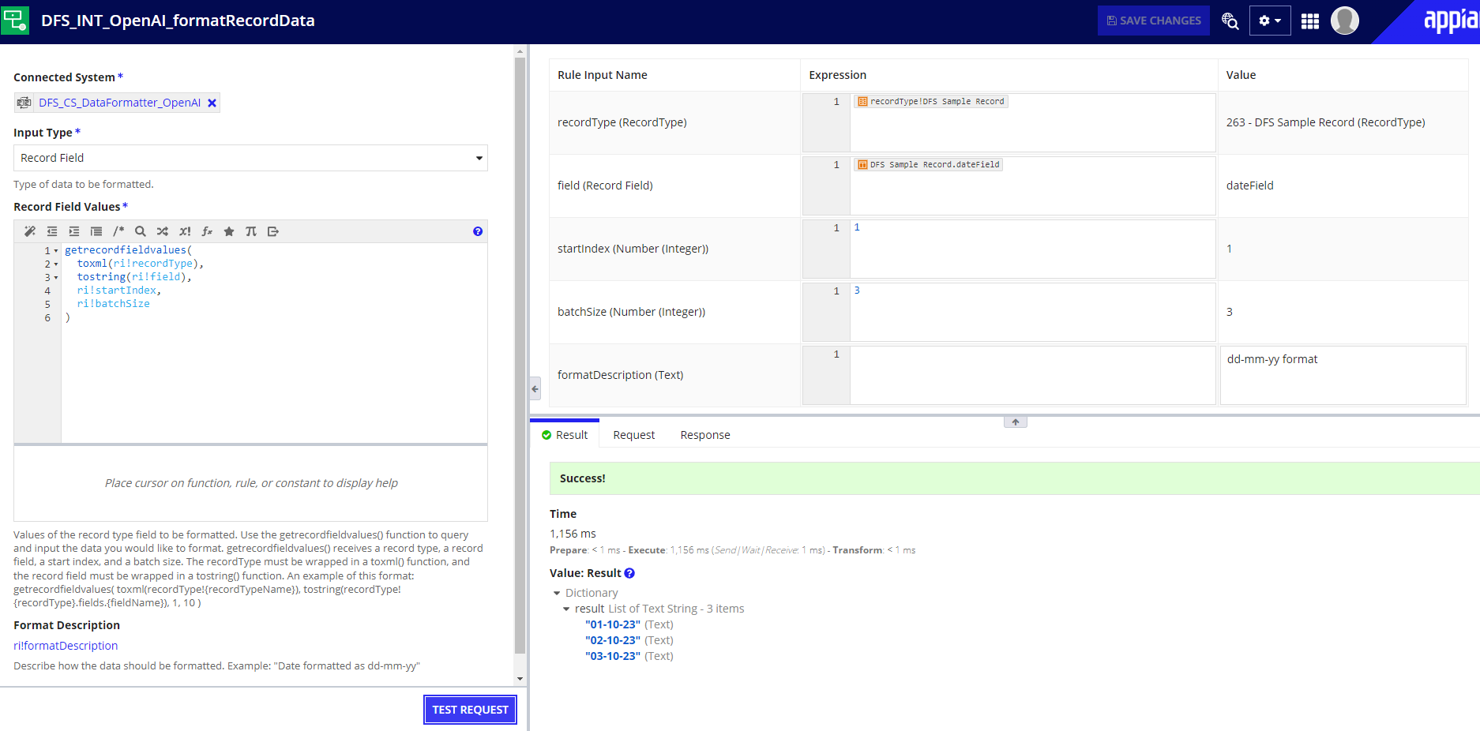Click the scroll up arrow of left pane
Viewport: 1480px width, 731px height.
pyautogui.click(x=520, y=51)
